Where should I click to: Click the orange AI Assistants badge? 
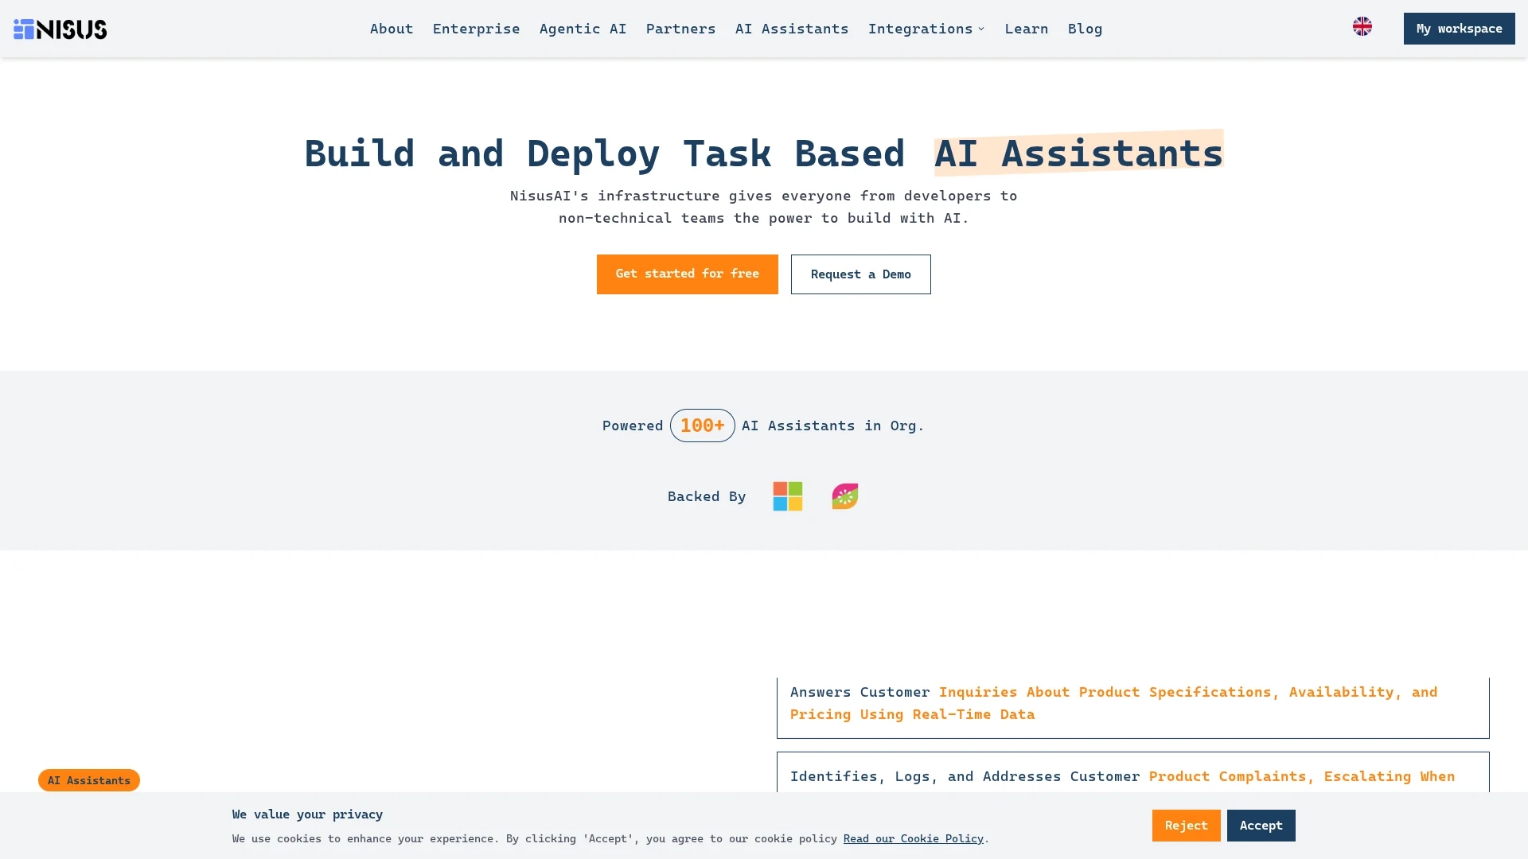coord(89,780)
